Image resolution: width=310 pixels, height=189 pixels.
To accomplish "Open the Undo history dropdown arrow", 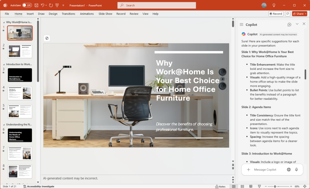I will 46,5.
